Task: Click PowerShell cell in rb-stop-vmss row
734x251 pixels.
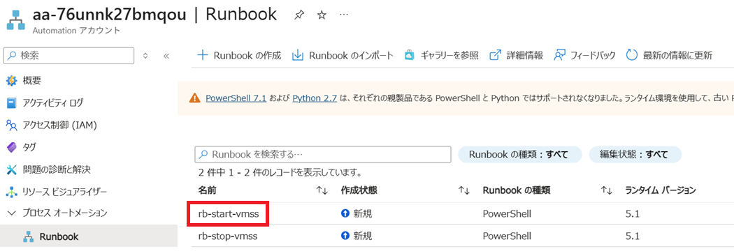Action: click(507, 236)
